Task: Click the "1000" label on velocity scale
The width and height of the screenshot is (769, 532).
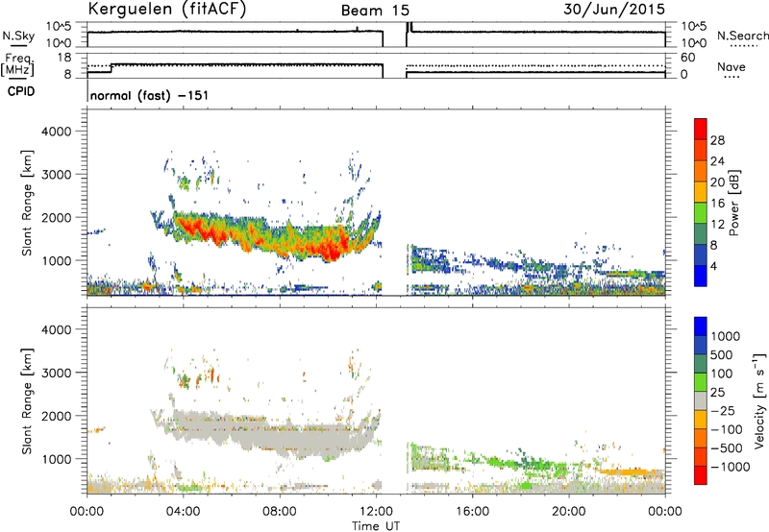Action: pos(725,336)
